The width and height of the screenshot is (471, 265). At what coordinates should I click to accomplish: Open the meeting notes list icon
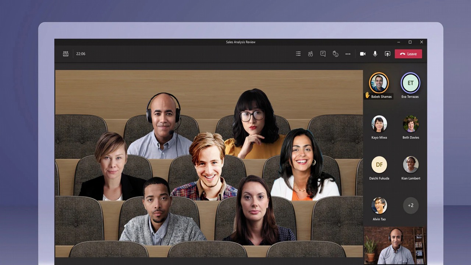[x=298, y=54]
